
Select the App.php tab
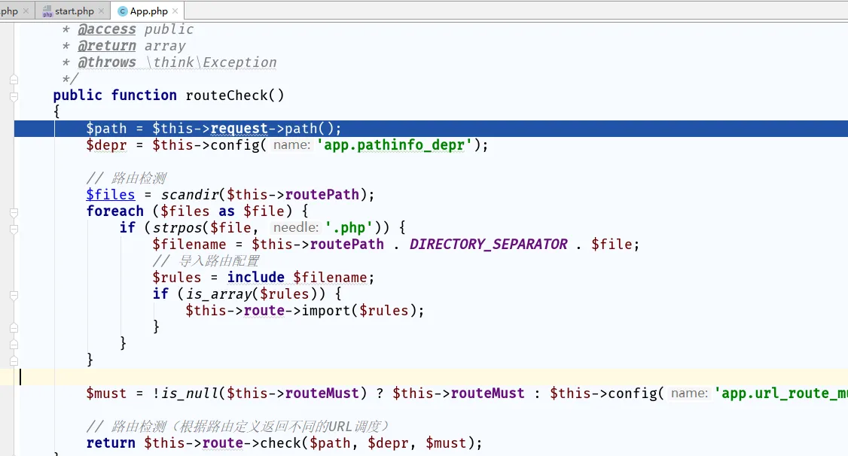148,11
